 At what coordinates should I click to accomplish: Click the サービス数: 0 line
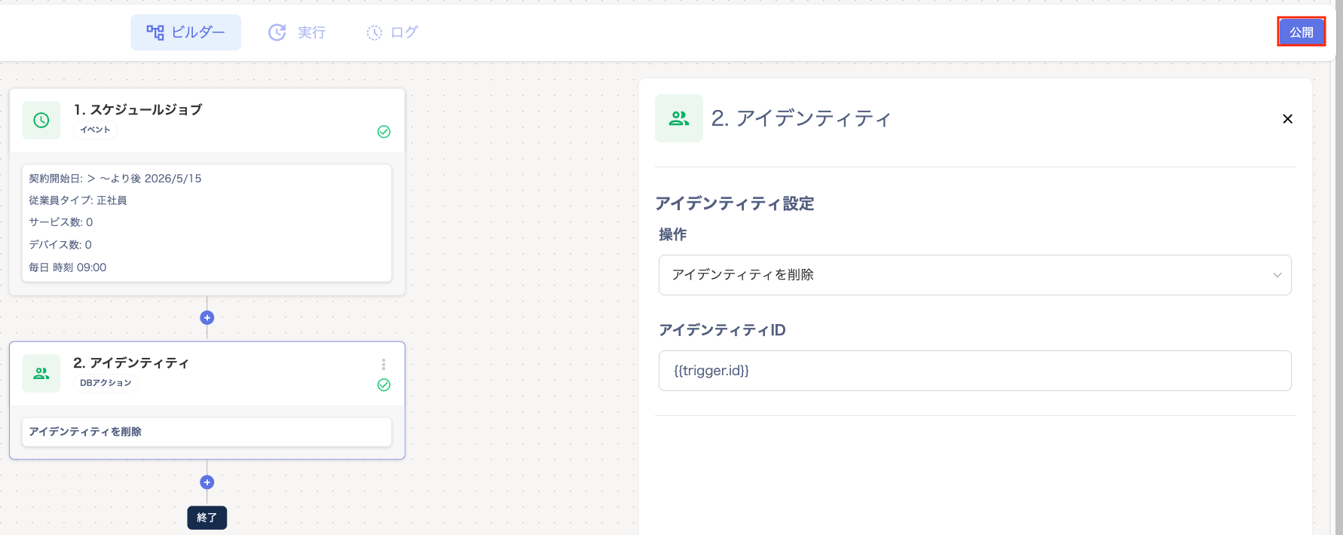click(61, 222)
